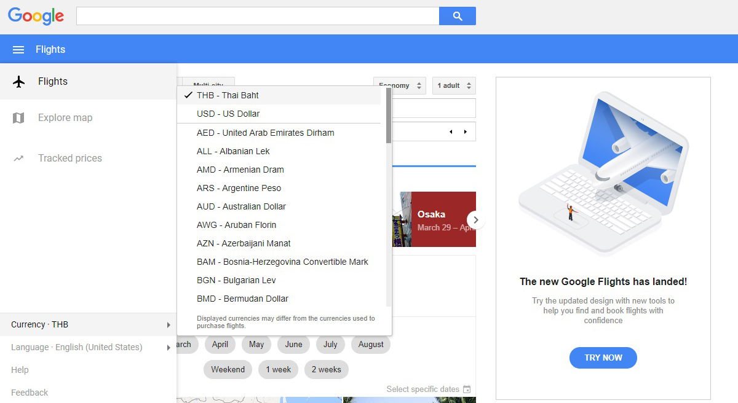
Task: Click the Google search input field
Action: (258, 16)
